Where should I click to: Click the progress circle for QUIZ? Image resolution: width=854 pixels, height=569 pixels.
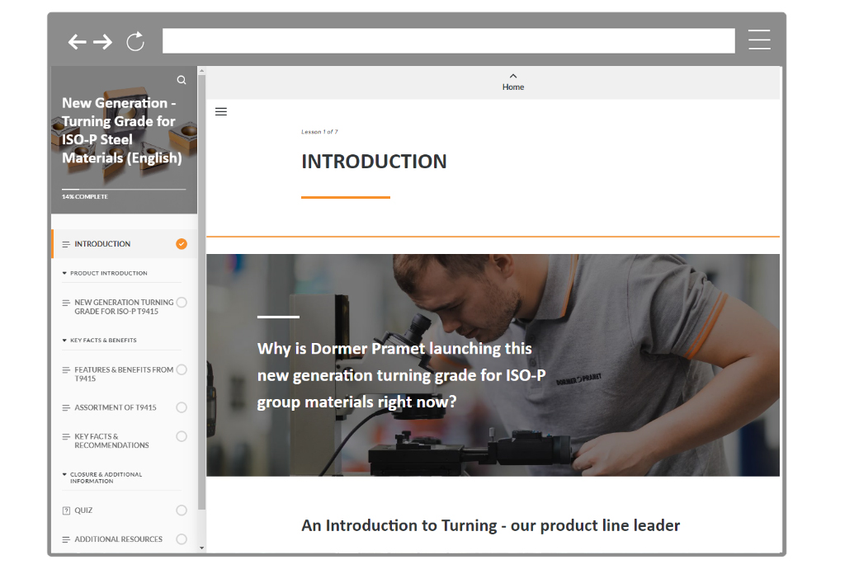point(182,510)
